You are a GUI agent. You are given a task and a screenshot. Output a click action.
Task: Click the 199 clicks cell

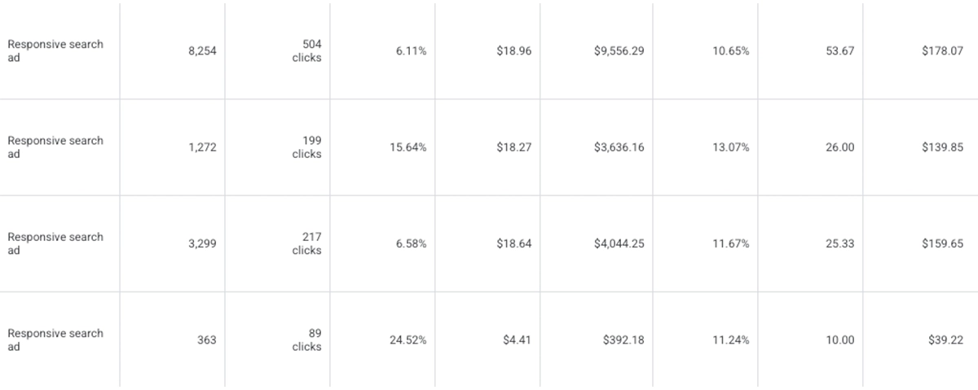[306, 147]
